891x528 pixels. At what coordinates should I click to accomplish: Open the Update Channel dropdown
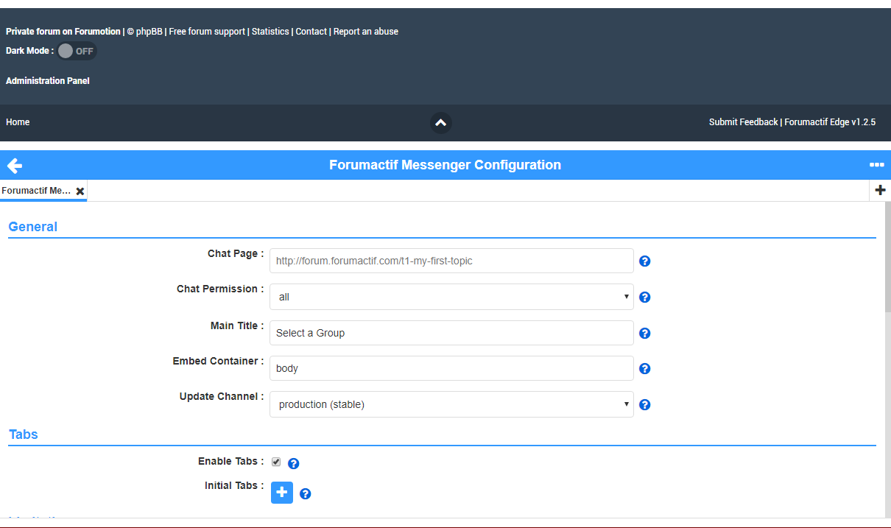(451, 404)
